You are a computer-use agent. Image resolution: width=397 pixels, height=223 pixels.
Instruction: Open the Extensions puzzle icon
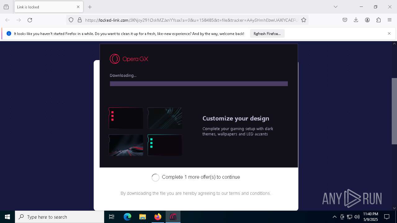[x=378, y=20]
